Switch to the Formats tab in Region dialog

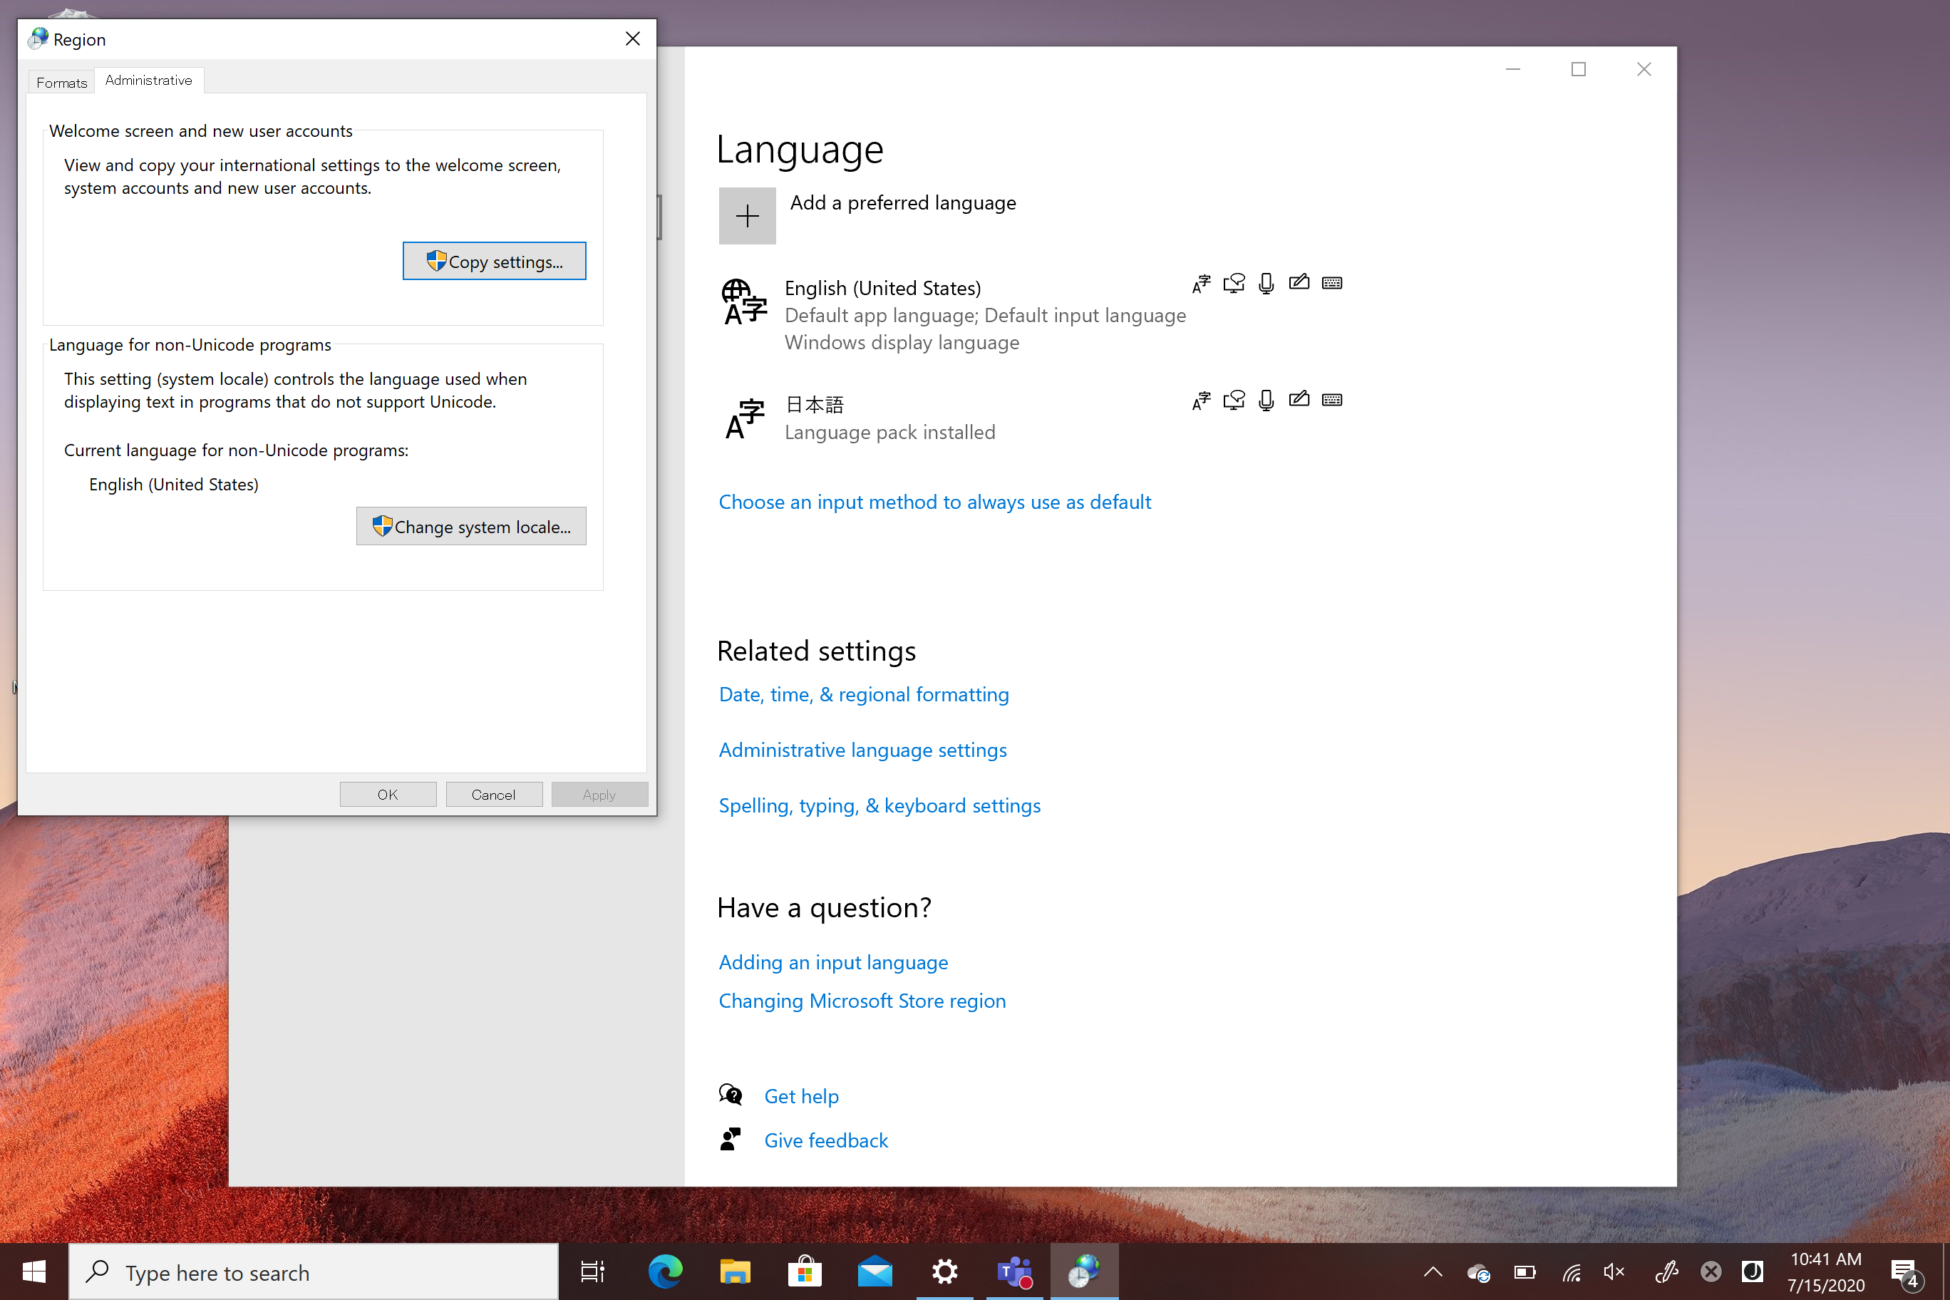point(61,82)
